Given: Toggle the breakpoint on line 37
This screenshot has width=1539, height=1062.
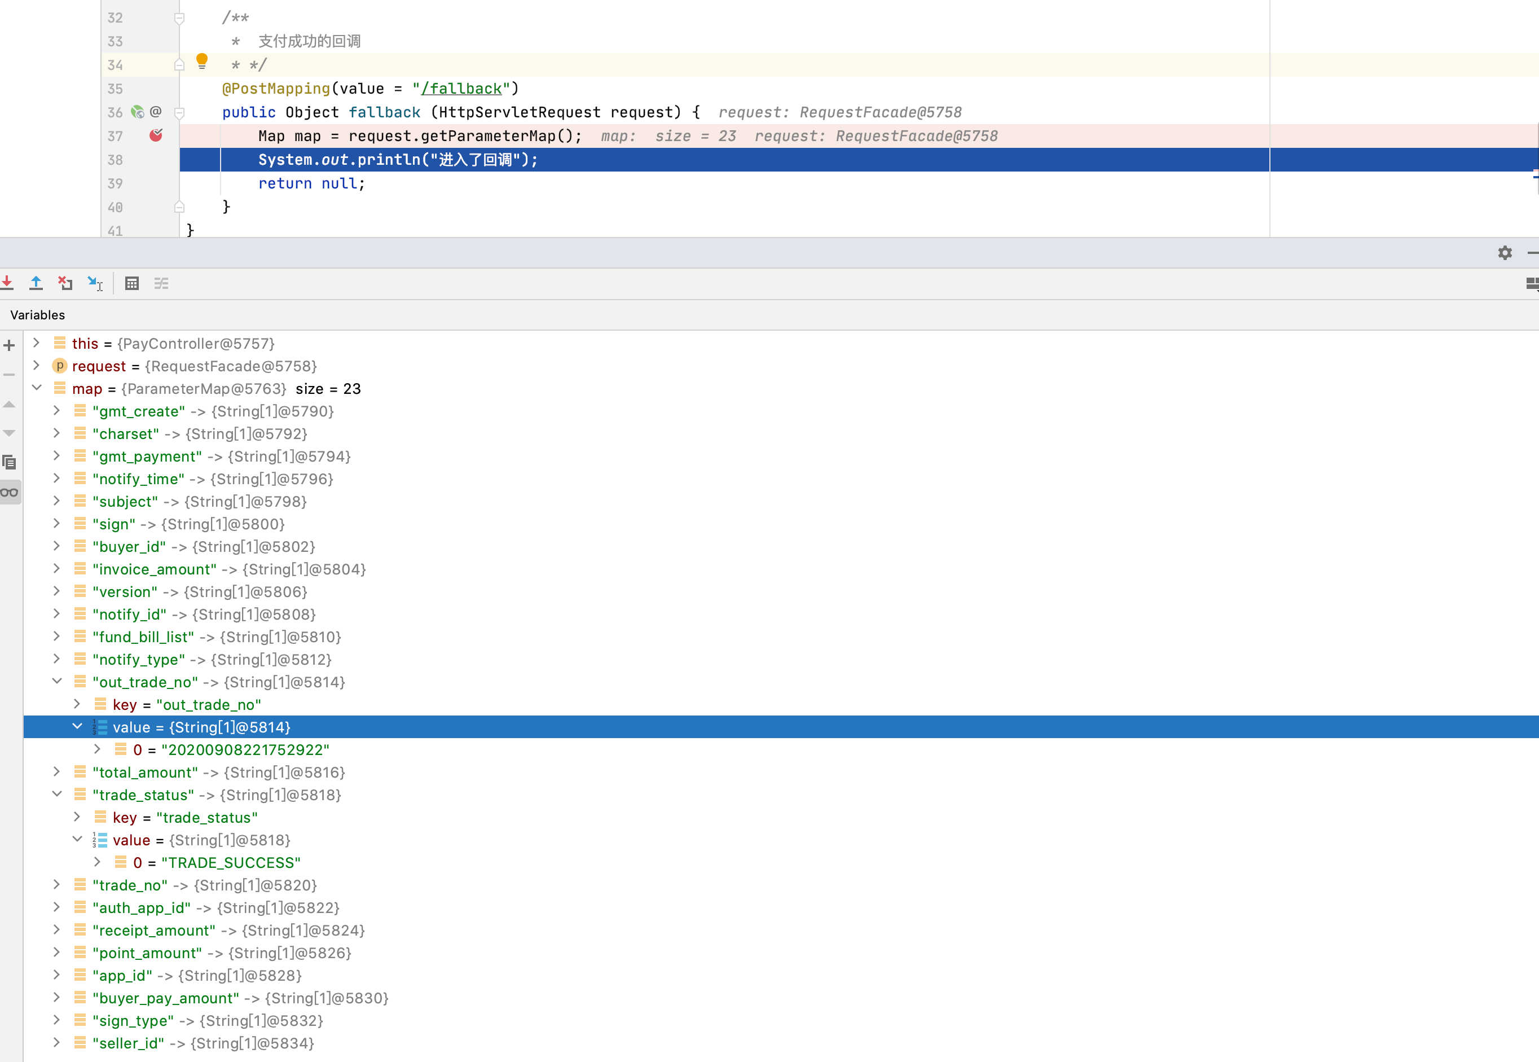Looking at the screenshot, I should [x=156, y=136].
